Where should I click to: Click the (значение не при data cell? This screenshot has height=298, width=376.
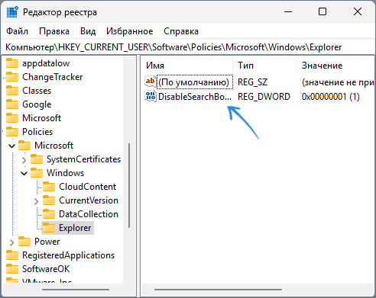click(x=338, y=82)
